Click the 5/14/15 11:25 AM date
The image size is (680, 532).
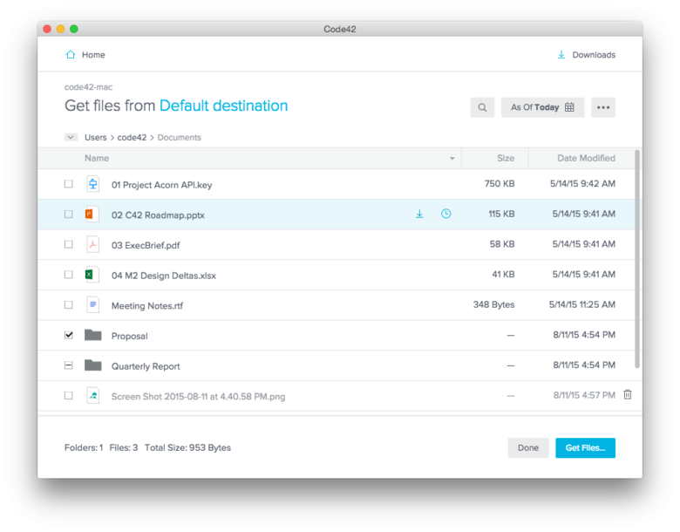(582, 304)
